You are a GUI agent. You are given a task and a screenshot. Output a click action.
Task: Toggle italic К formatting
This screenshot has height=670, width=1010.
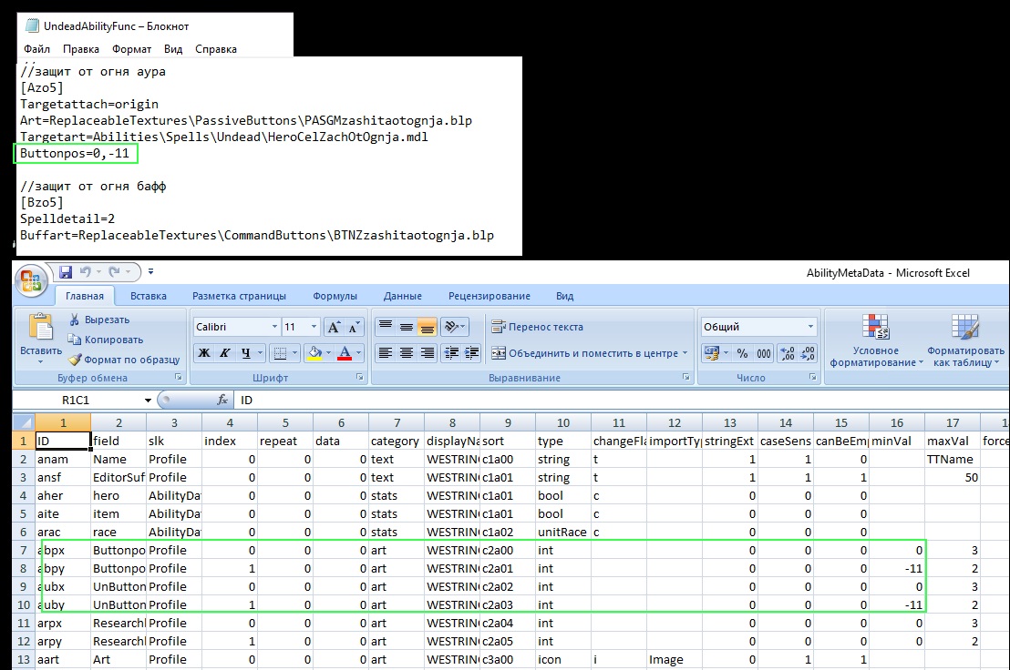225,352
